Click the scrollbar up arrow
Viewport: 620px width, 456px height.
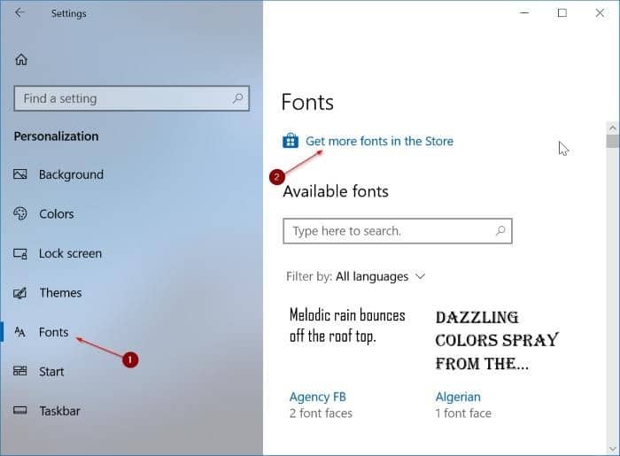613,128
